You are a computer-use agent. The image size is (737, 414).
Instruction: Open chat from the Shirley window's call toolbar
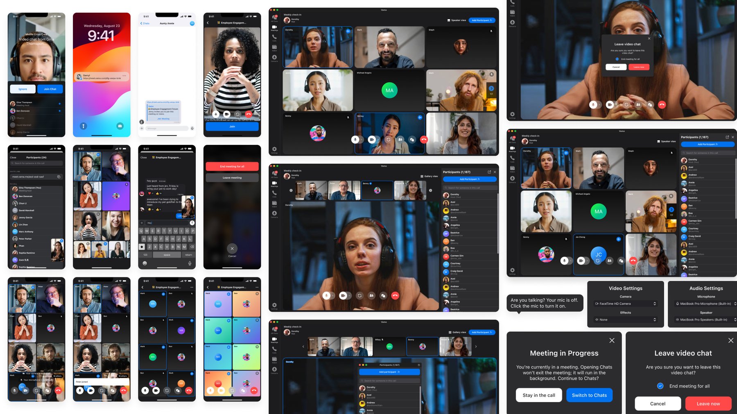point(412,139)
